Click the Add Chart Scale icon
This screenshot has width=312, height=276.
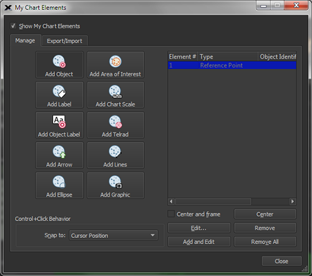coord(115,92)
